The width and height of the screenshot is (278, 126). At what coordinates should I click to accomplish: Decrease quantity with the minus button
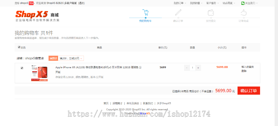[187, 68]
